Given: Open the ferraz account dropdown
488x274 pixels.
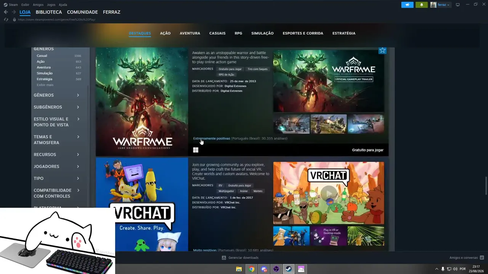Looking at the screenshot, I should (444, 5).
